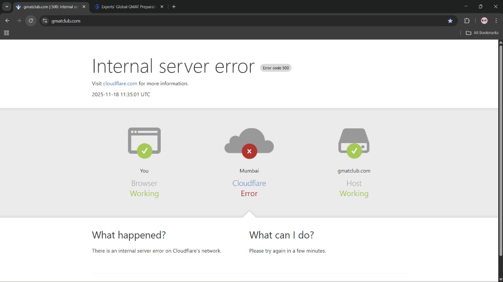
Task: Open the cloudflare.com link
Action: [x=120, y=84]
